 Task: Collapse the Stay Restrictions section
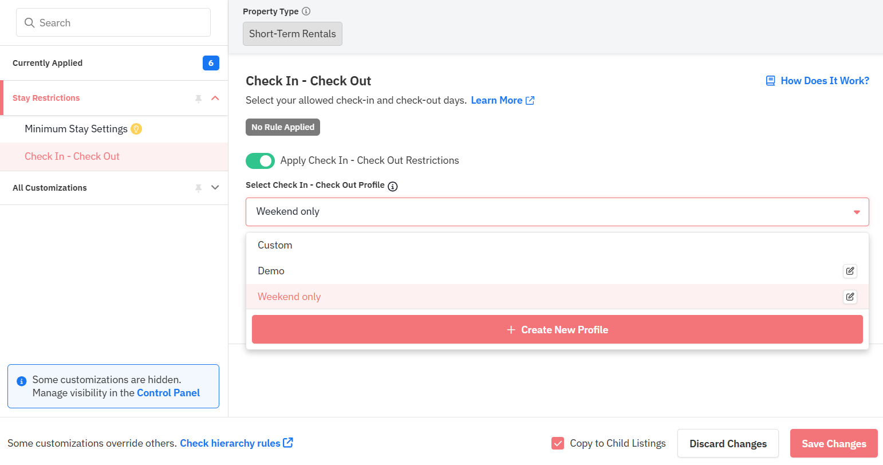pos(215,98)
